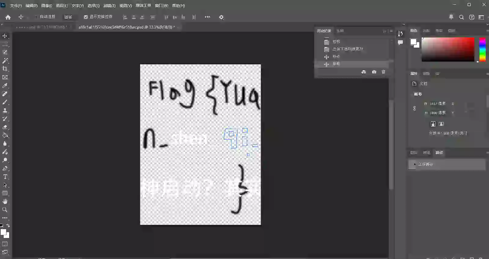Select the Pen tool
This screenshot has height=259, width=489.
pyautogui.click(x=5, y=168)
